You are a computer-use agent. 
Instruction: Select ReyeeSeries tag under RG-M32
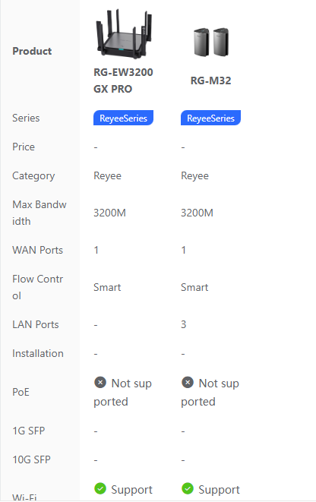pyautogui.click(x=210, y=118)
